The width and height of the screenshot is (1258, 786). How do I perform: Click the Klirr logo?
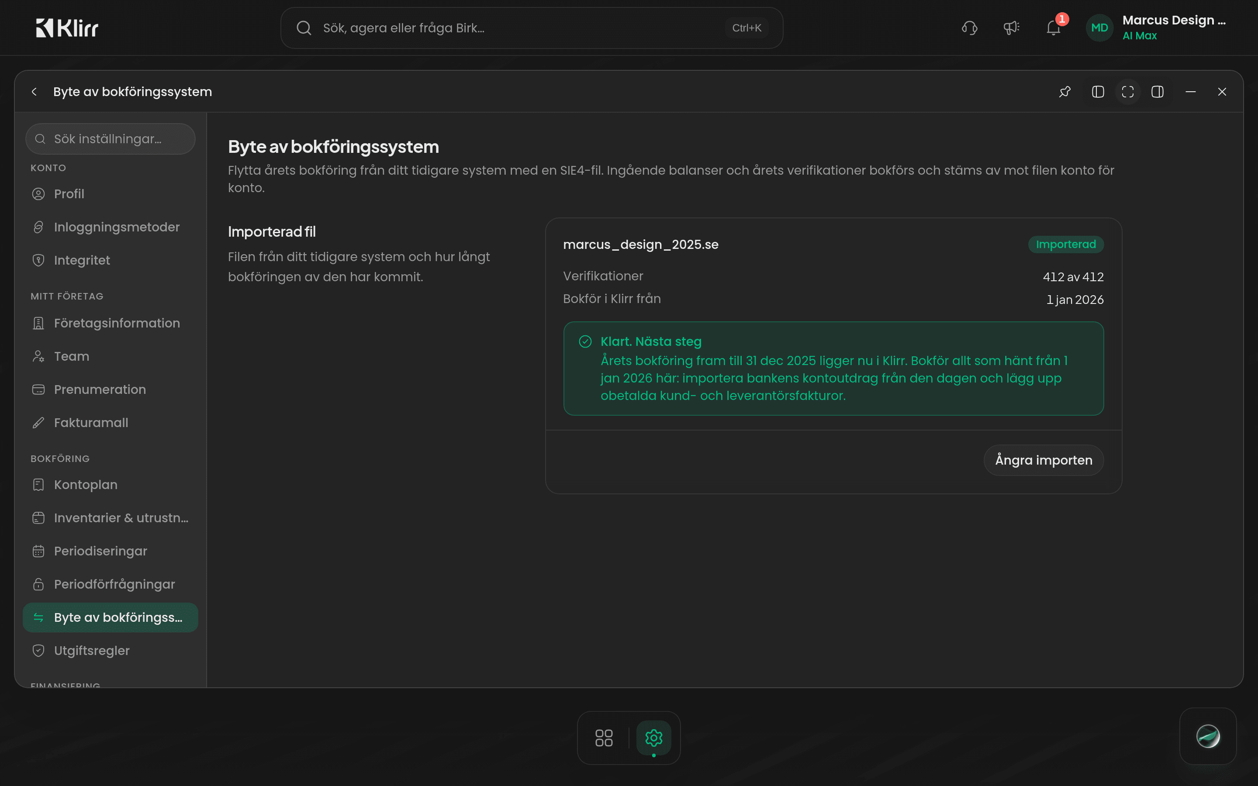67,28
